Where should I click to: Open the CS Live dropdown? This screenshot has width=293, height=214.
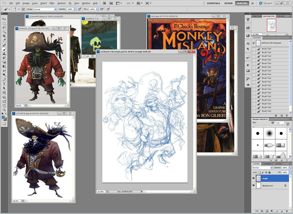266,3
